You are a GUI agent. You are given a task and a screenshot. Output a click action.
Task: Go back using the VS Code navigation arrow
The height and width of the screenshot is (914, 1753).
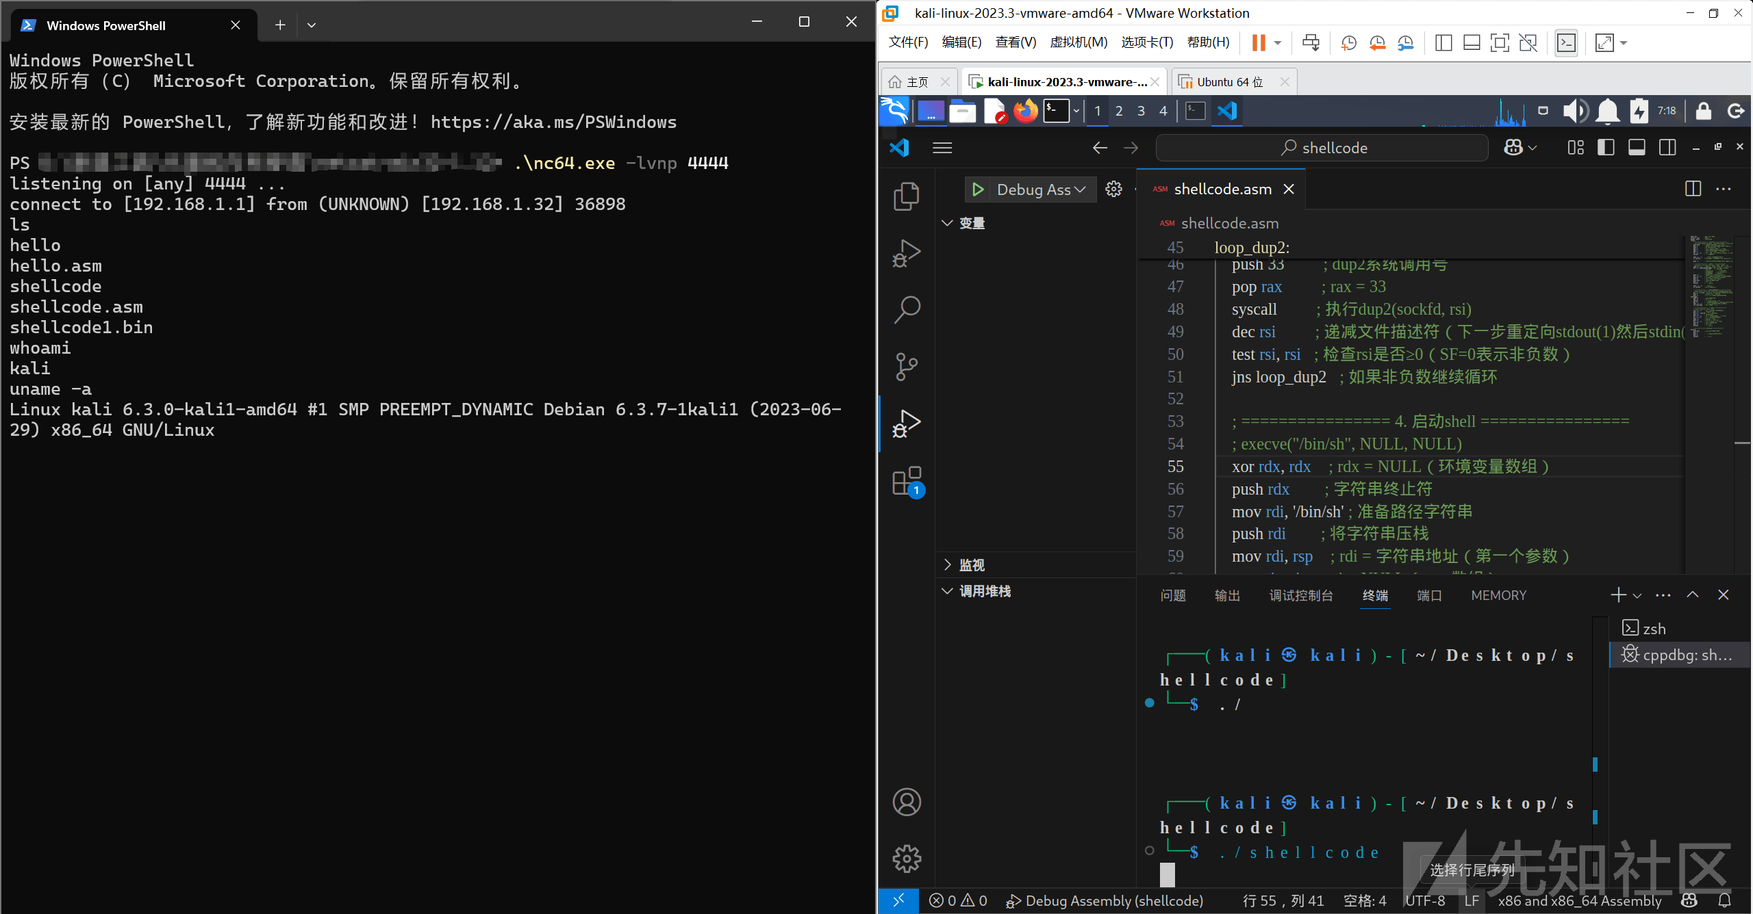tap(1100, 148)
